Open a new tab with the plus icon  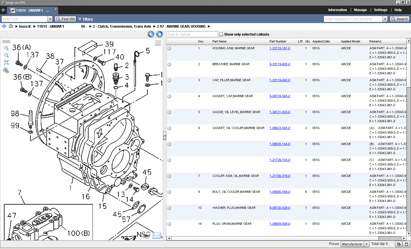(x=3, y=10)
